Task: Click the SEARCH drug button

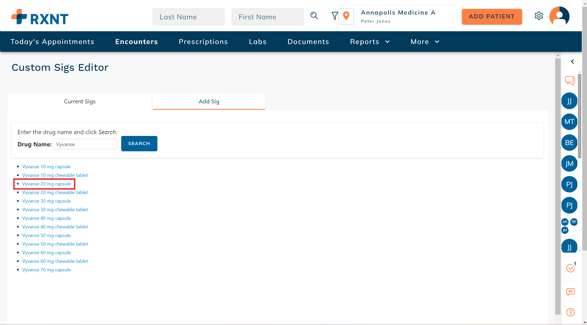Action: click(139, 143)
